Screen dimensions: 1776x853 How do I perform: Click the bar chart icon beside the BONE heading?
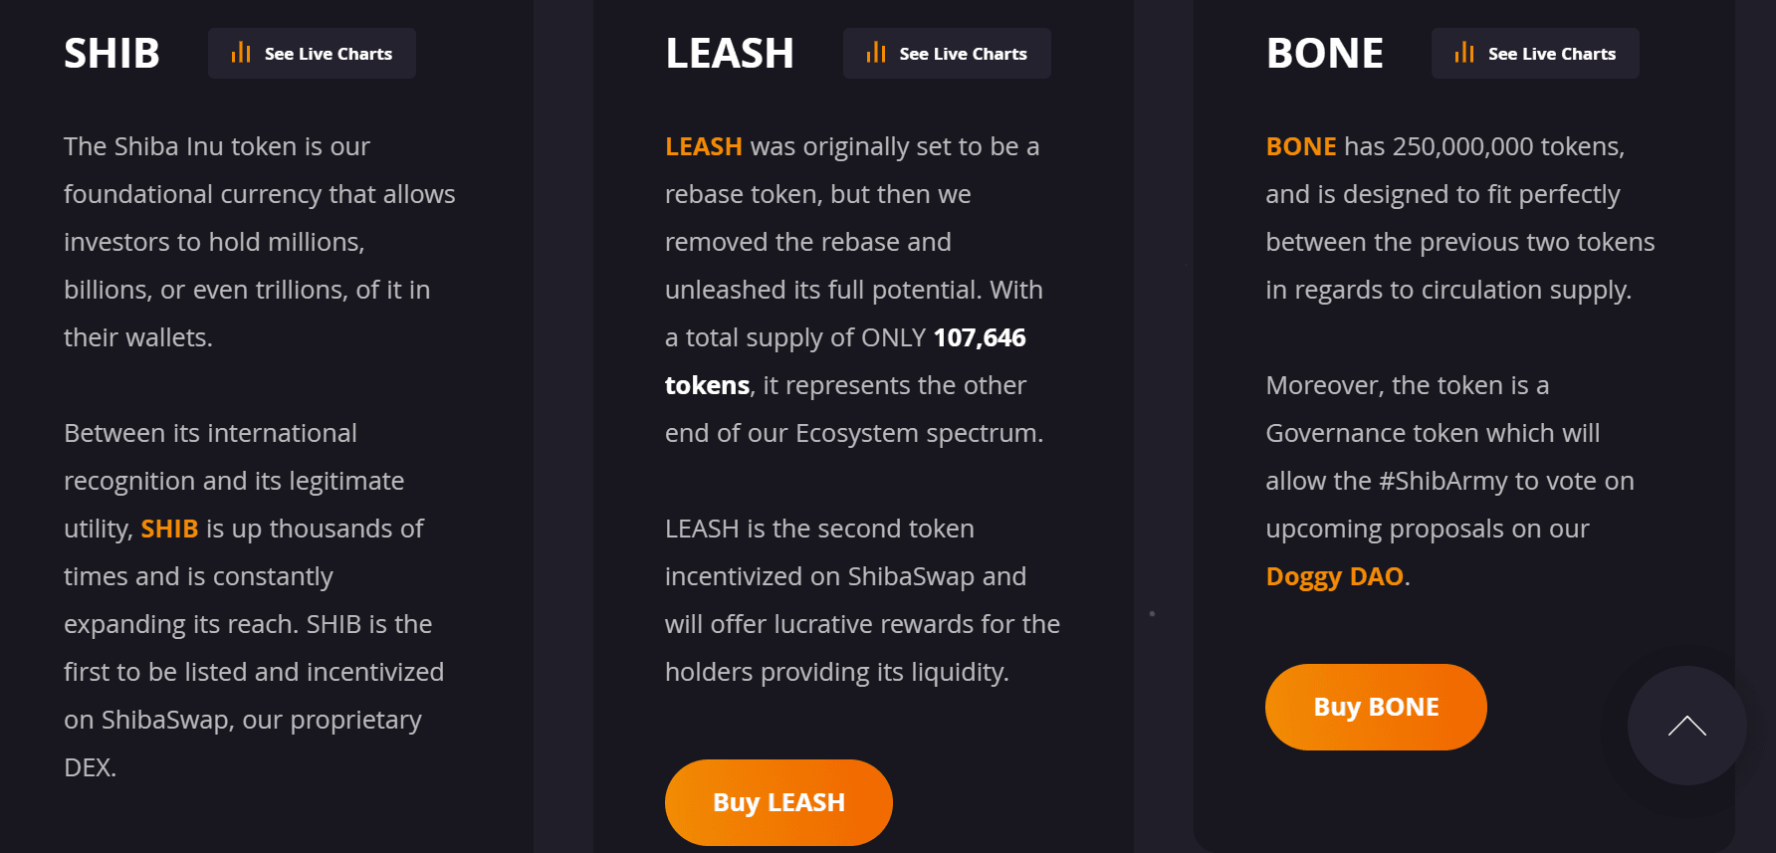[x=1464, y=53]
